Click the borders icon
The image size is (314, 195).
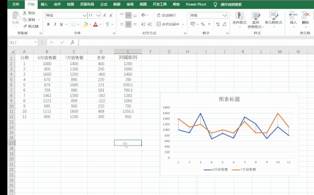tap(74, 24)
